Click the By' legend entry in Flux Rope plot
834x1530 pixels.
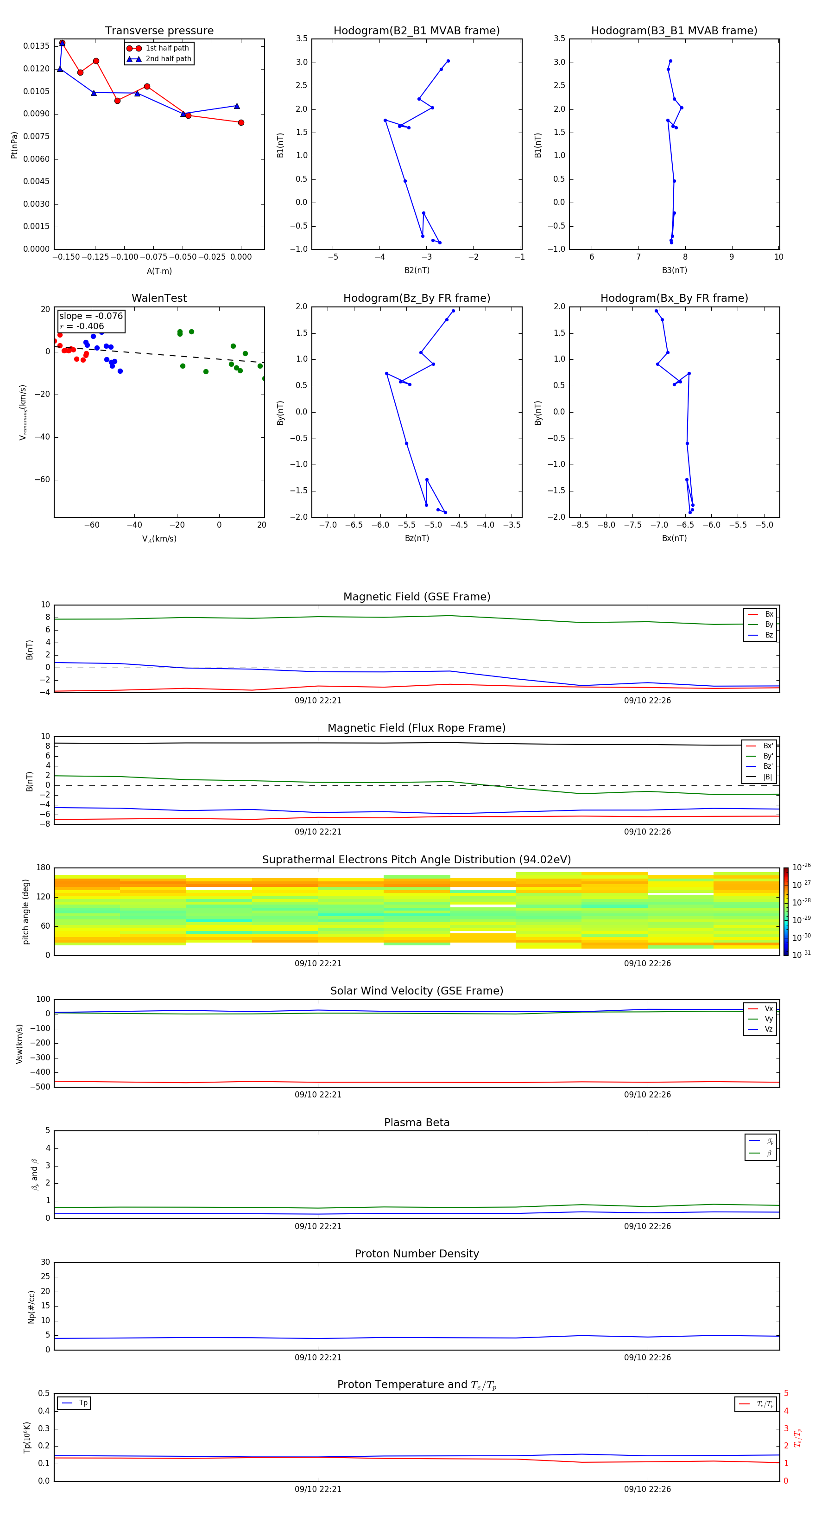pos(760,757)
